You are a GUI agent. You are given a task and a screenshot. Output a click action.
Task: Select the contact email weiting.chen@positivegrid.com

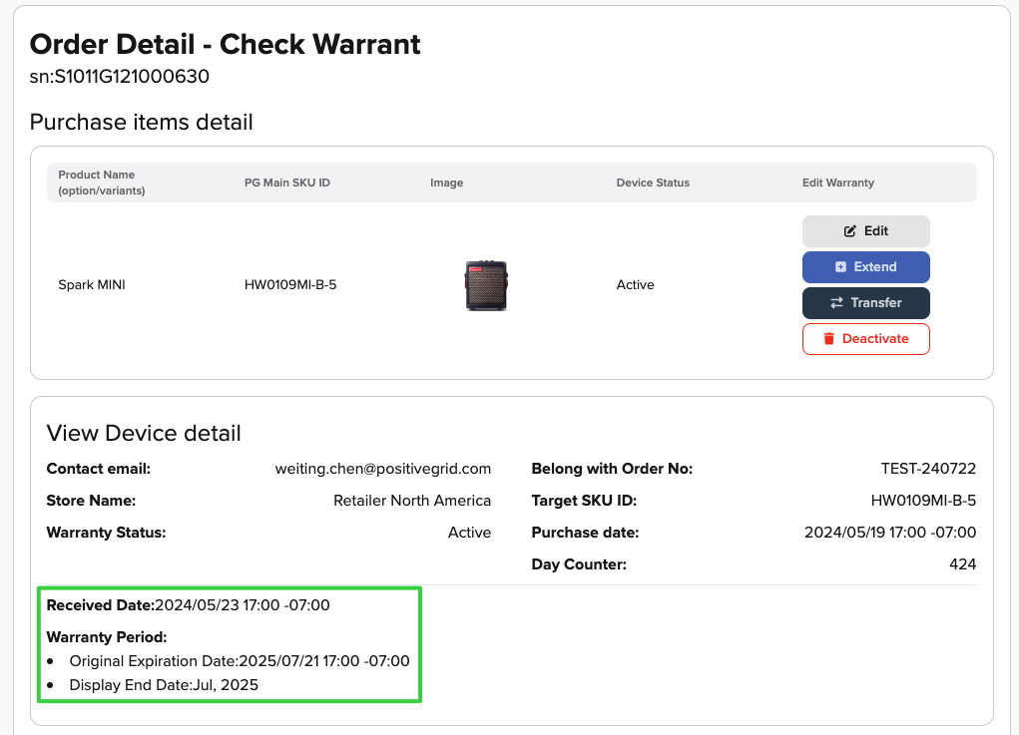tap(383, 469)
